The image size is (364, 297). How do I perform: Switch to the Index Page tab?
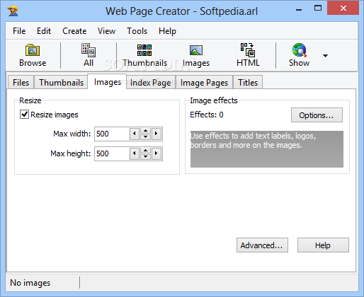(151, 83)
